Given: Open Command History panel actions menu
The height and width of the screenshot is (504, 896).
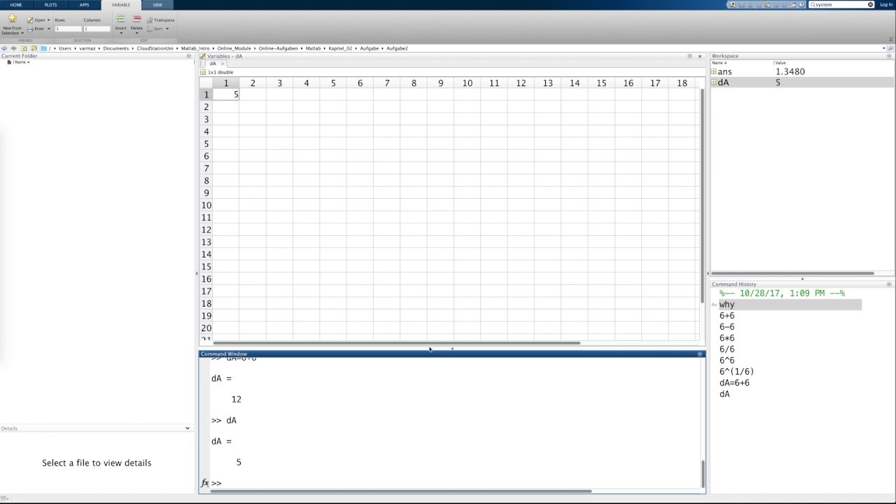Looking at the screenshot, I should (x=890, y=284).
